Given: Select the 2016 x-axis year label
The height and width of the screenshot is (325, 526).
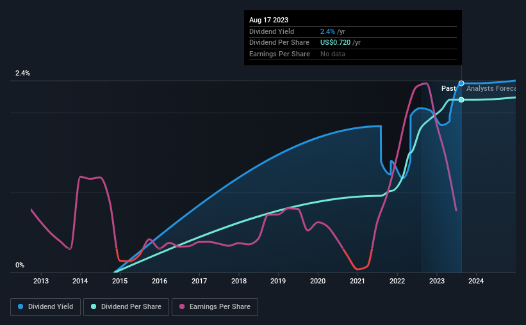Looking at the screenshot, I should (x=160, y=281).
